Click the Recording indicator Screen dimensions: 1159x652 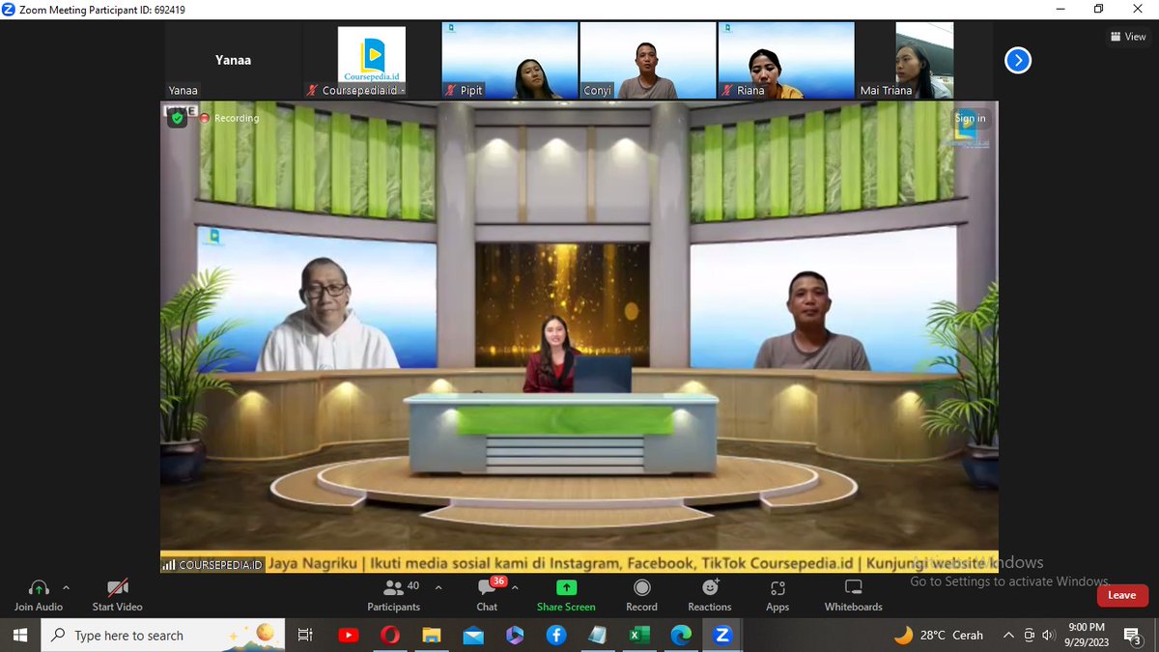(x=229, y=118)
